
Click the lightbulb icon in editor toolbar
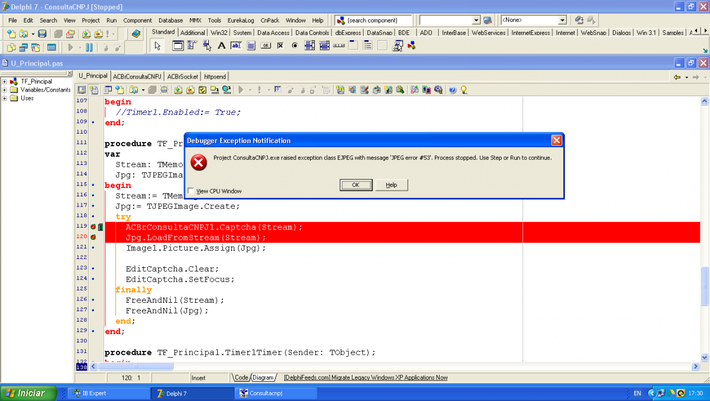464,90
